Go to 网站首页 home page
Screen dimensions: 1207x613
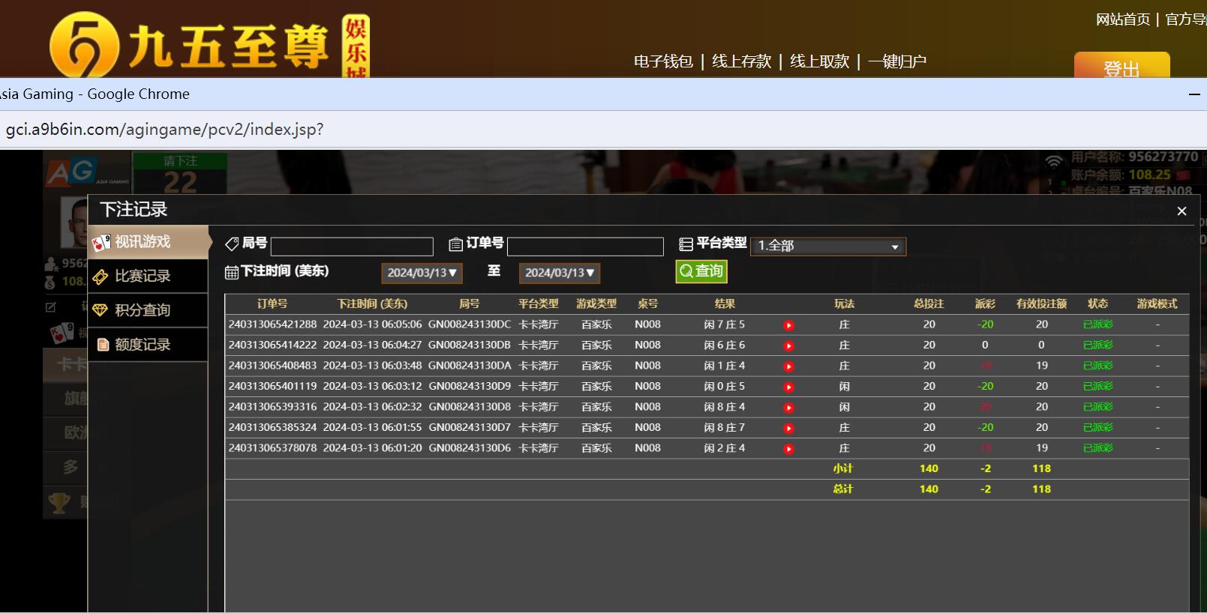(1123, 19)
